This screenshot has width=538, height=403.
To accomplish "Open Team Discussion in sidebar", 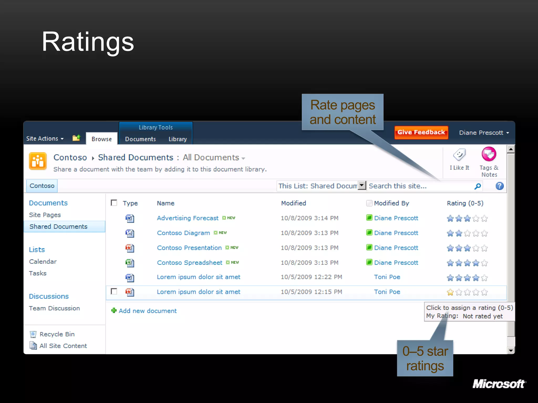I will 54,308.
